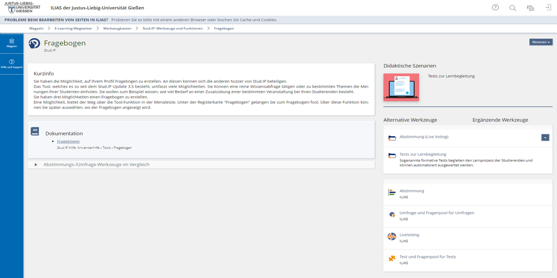Open Tests zur Lernbegleitung in Alternative Werkzeuge
This screenshot has width=557, height=278.
click(x=423, y=154)
